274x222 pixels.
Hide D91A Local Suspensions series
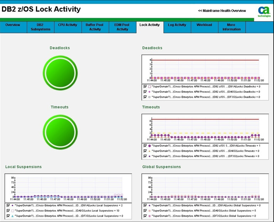[x=8, y=205]
